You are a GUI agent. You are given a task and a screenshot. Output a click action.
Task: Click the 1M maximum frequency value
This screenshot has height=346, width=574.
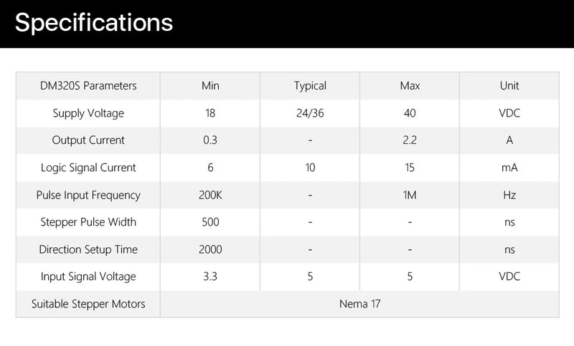410,195
